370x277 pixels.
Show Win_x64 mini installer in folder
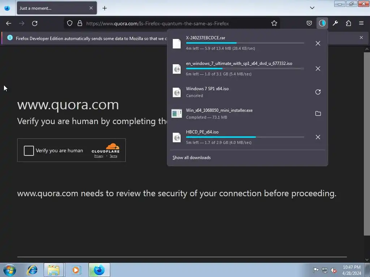pos(318,114)
